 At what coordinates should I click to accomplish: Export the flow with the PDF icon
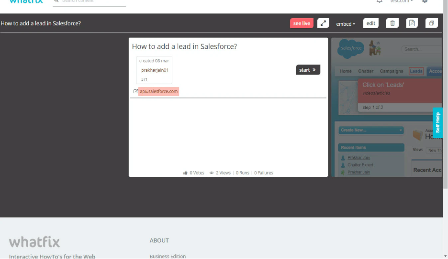[x=412, y=23]
